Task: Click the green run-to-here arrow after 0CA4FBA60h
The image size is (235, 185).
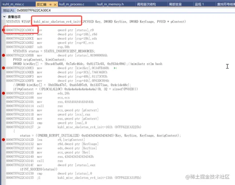Action: pos(115,68)
